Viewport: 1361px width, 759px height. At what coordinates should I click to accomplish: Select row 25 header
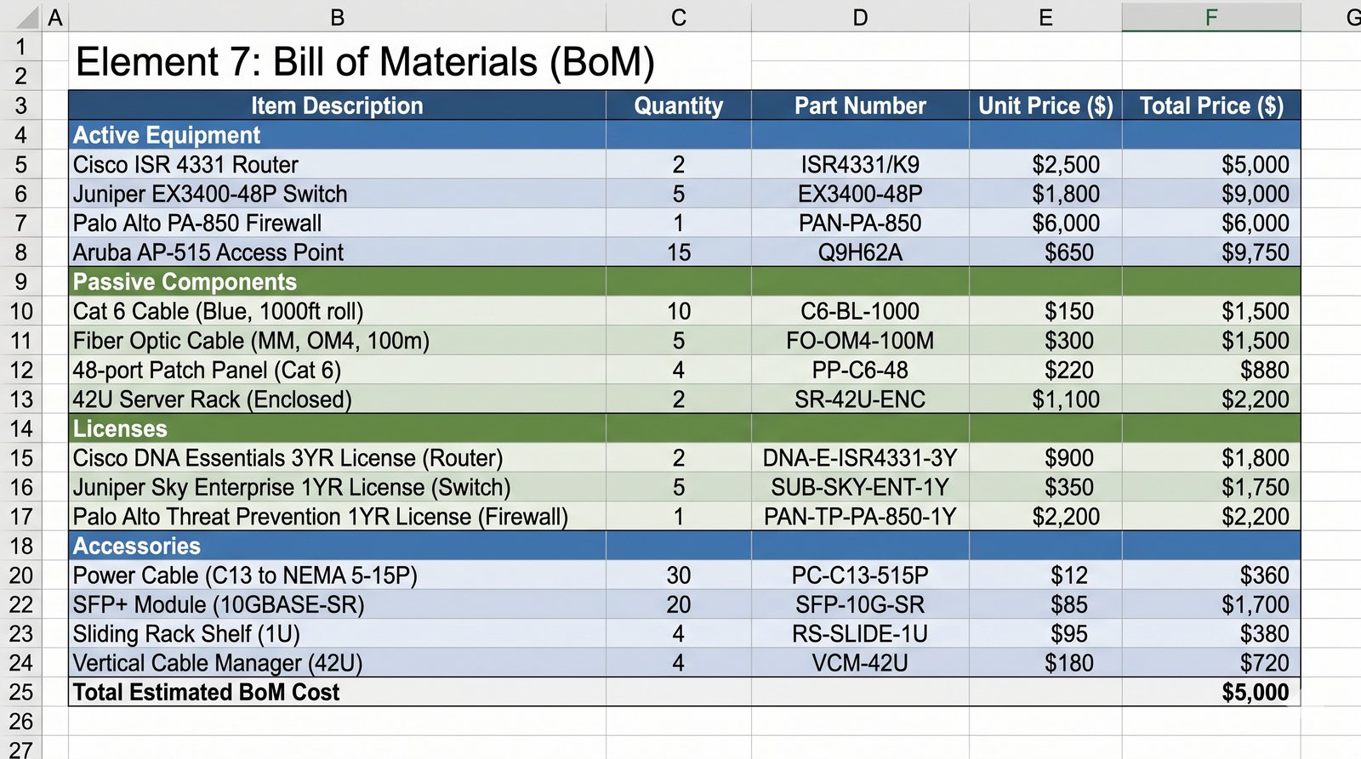[21, 693]
